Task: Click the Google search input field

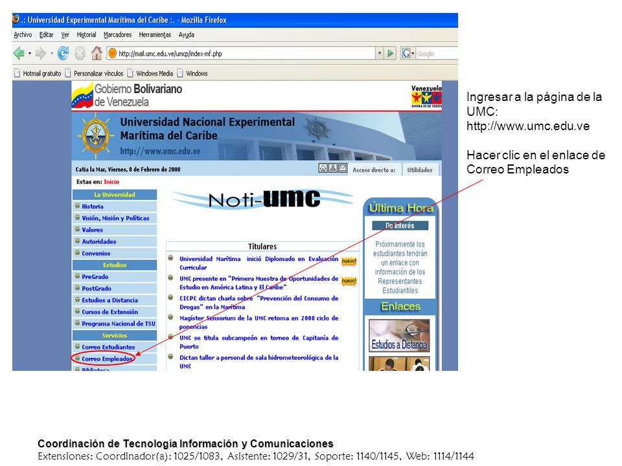Action: pyautogui.click(x=436, y=54)
